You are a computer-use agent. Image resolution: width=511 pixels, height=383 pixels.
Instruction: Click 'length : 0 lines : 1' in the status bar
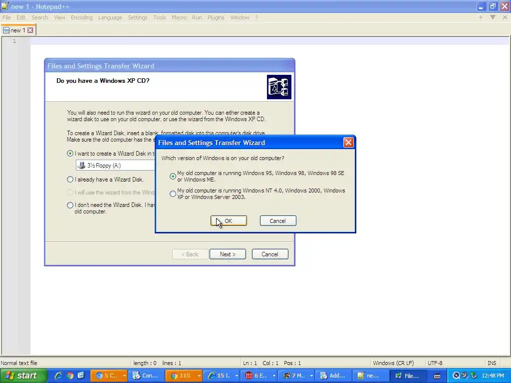click(157, 363)
